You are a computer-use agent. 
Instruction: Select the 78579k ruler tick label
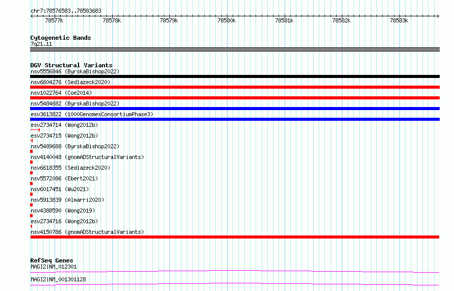[x=169, y=20]
